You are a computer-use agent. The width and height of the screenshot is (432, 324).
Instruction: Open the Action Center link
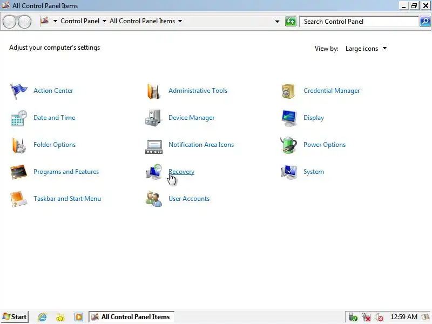[x=53, y=91]
